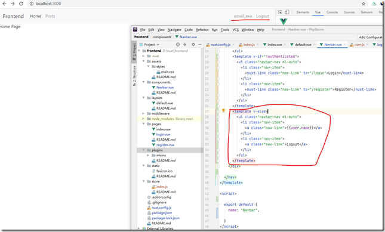The height and width of the screenshot is (232, 385).
Task: Open PhpStorm Refactor menu
Action: pyautogui.click(x=202, y=30)
